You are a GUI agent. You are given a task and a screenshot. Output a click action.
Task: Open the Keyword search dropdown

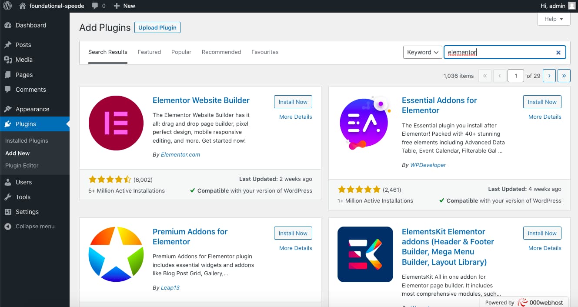[x=421, y=52]
